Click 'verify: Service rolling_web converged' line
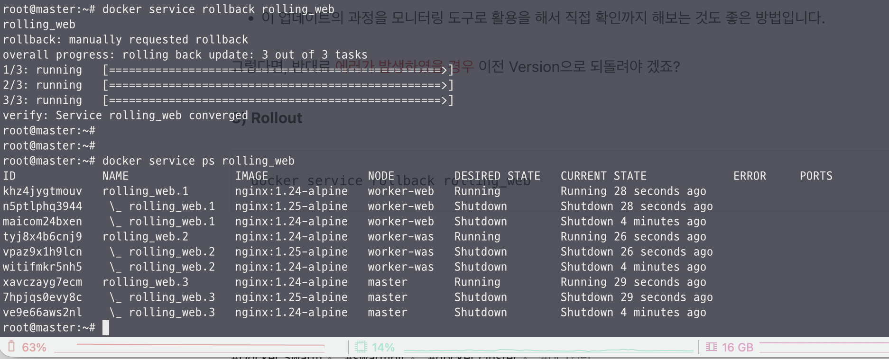889x359 pixels. pyautogui.click(x=125, y=116)
